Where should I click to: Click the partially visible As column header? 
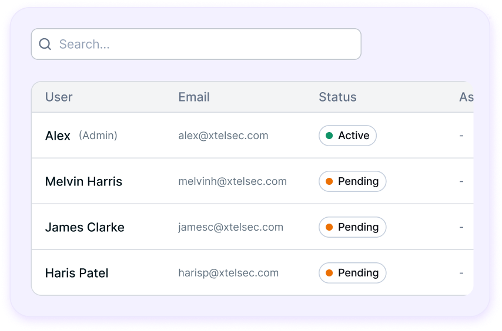[466, 97]
